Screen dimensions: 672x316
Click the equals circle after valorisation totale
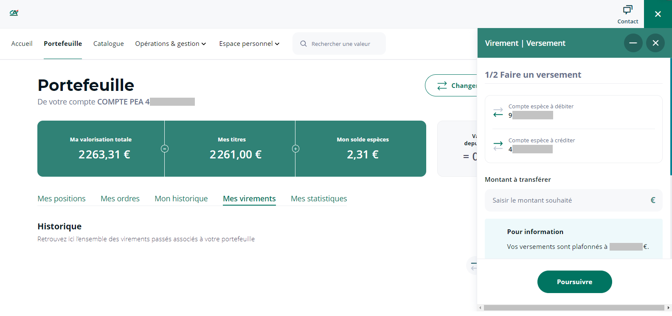[165, 149]
